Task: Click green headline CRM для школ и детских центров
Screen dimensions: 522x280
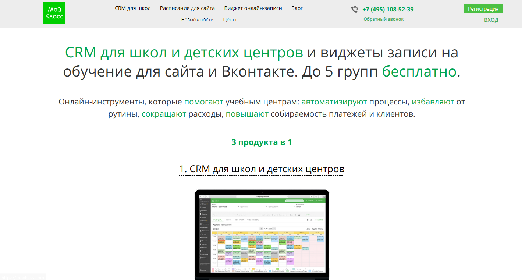Action: [184, 53]
